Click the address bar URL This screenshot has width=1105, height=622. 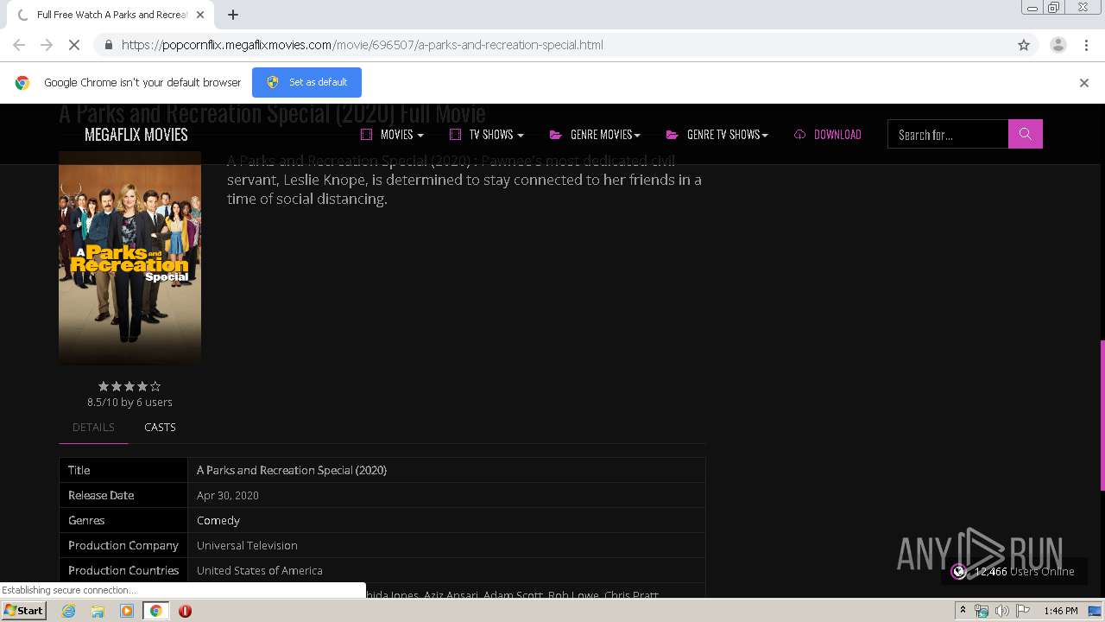(363, 45)
